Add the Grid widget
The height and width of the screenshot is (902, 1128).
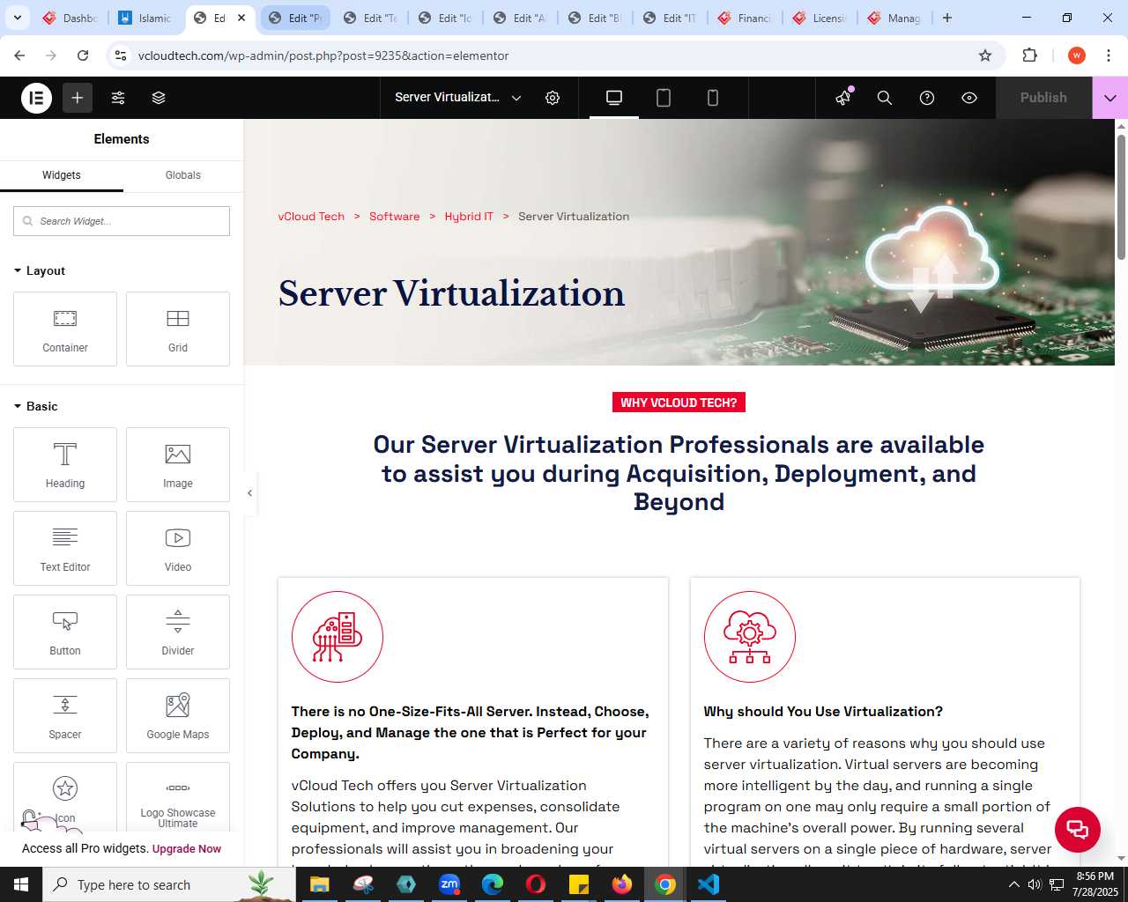pyautogui.click(x=178, y=329)
